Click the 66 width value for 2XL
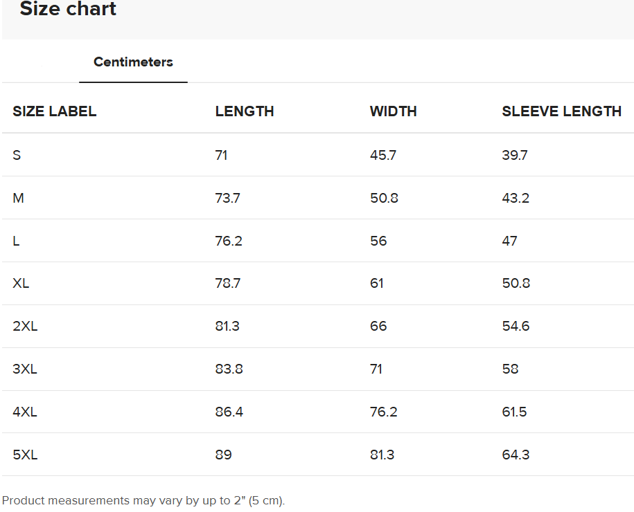This screenshot has width=634, height=512. (x=378, y=326)
